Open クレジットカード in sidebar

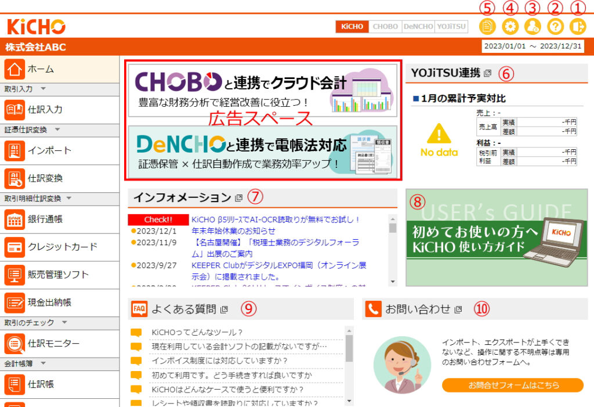coord(60,247)
